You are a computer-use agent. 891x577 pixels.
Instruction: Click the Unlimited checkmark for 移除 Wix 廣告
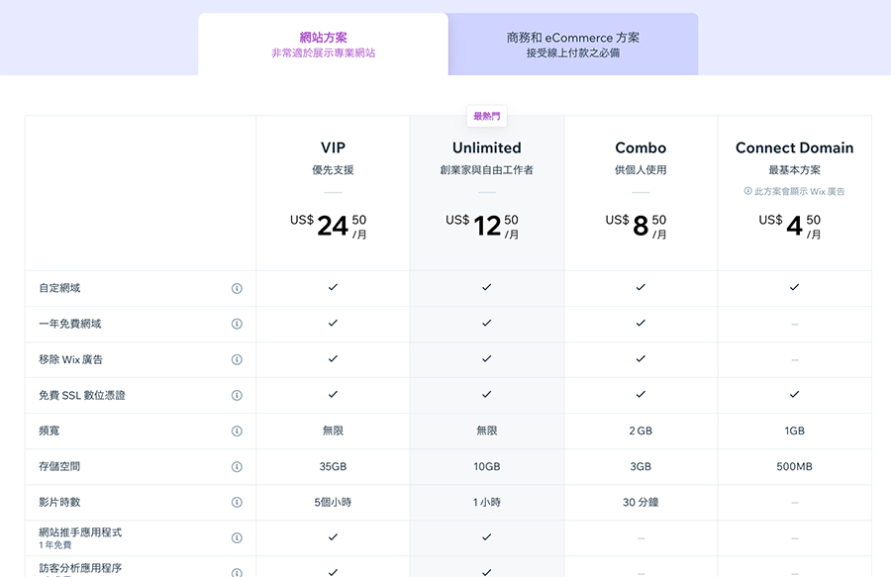(486, 359)
